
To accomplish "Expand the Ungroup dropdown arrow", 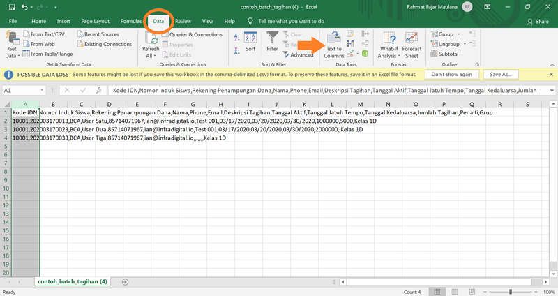I will [x=465, y=44].
